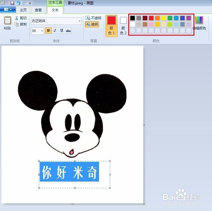Pick the pink palette swatch
The image size is (212, 211).
[151, 24]
